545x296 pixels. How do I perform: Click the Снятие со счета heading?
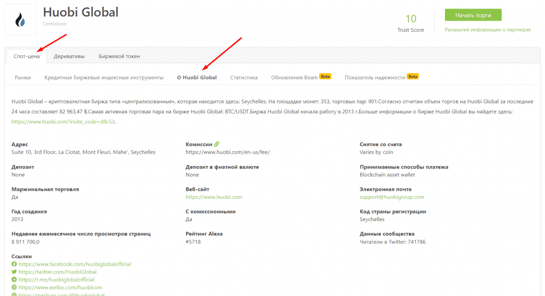(x=381, y=145)
